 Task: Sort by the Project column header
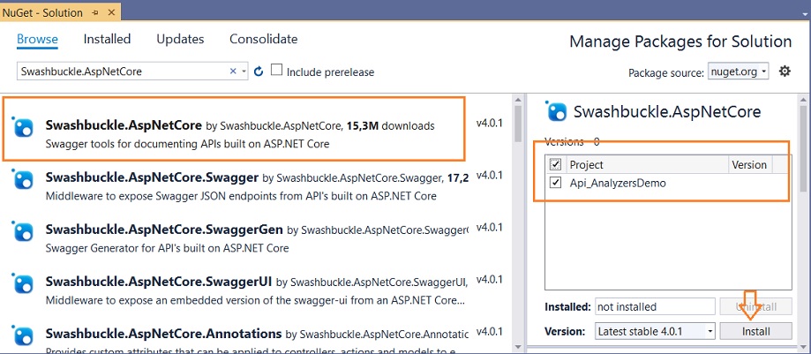point(648,164)
